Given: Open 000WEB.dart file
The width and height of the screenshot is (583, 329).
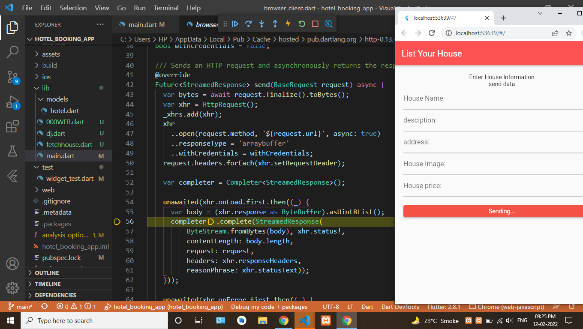Looking at the screenshot, I should coord(65,122).
